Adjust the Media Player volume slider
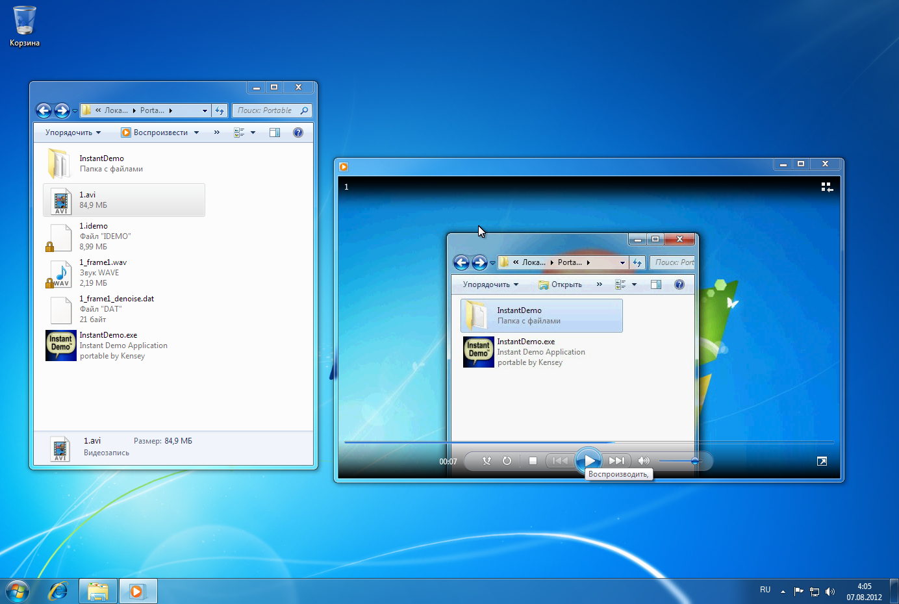This screenshot has height=604, width=899. click(680, 461)
